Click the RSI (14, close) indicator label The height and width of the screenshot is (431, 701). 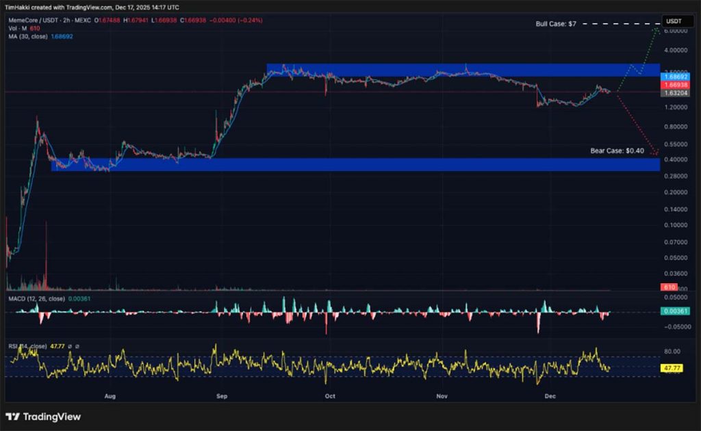(27, 346)
